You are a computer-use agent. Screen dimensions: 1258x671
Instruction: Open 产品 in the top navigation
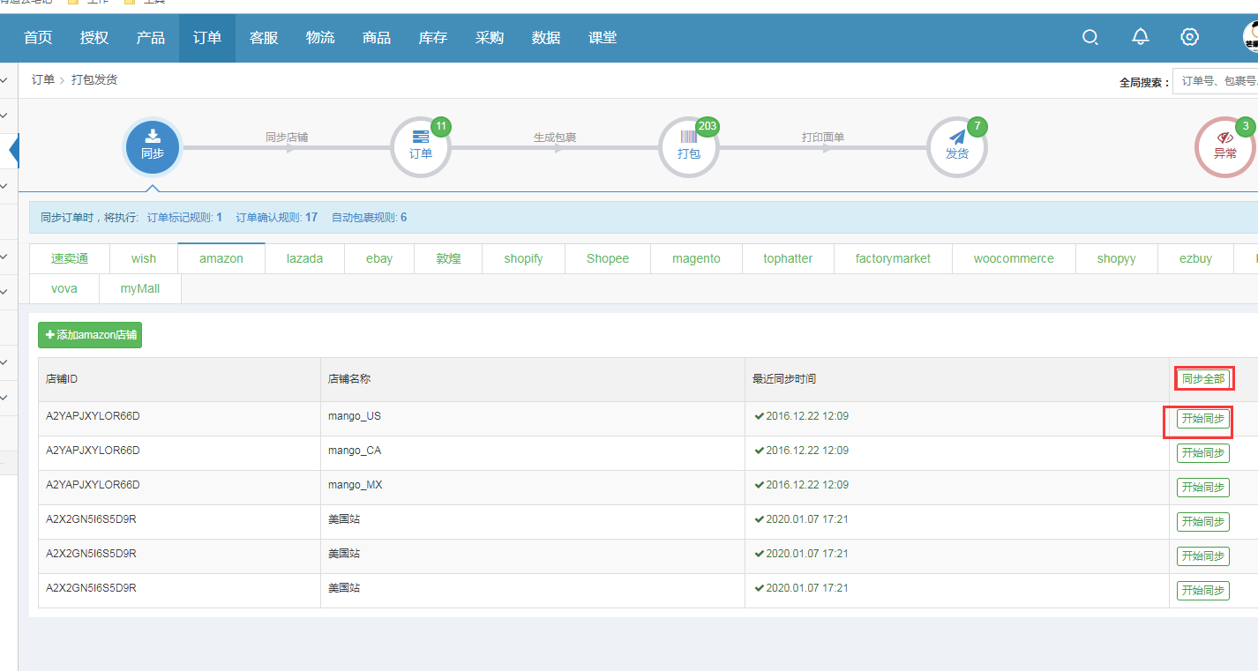pyautogui.click(x=151, y=38)
